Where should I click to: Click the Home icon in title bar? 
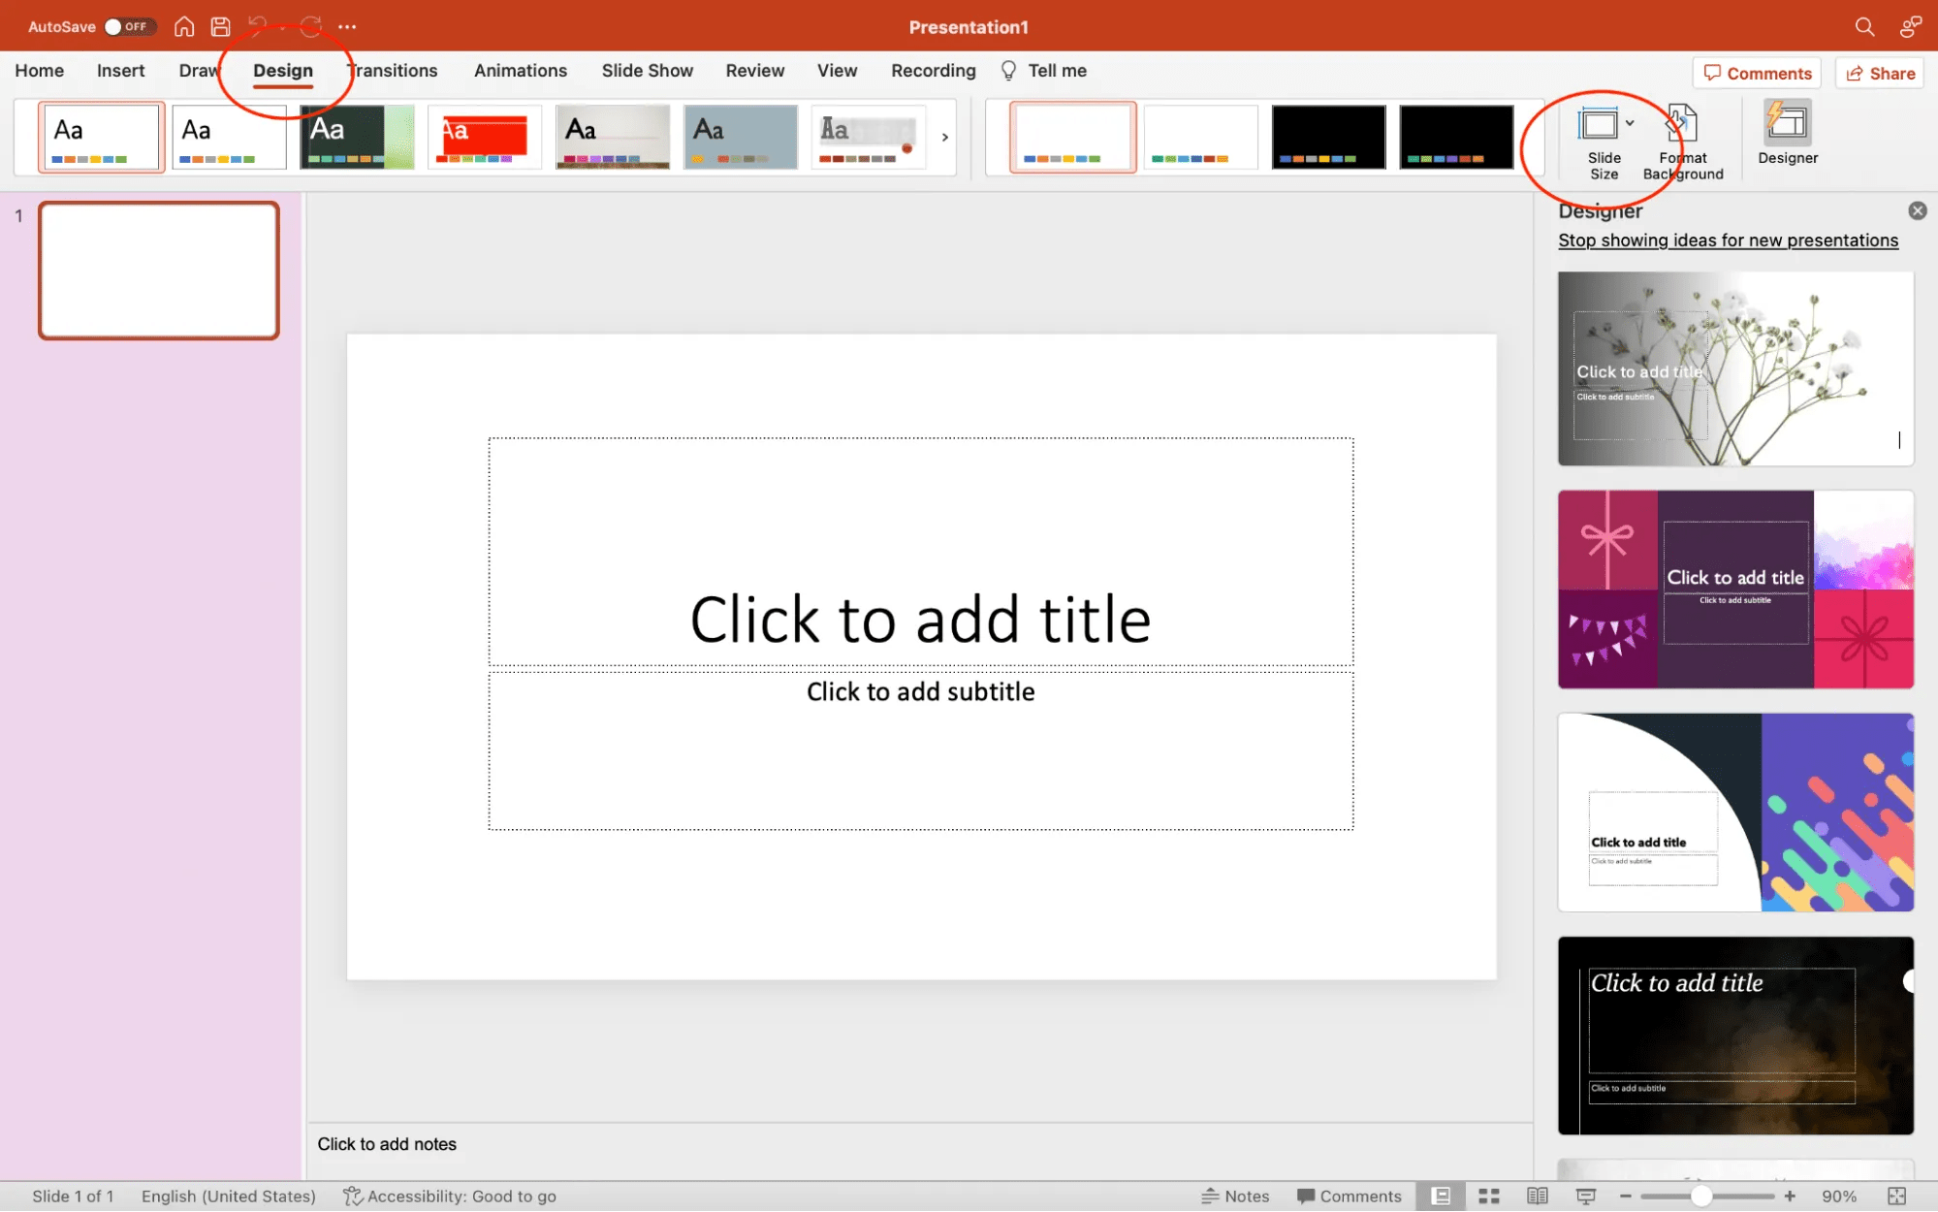(183, 26)
